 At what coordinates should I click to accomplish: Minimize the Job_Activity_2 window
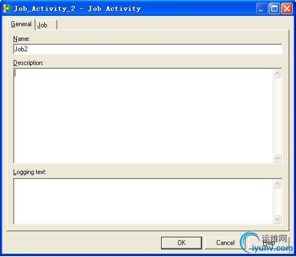[x=262, y=9]
